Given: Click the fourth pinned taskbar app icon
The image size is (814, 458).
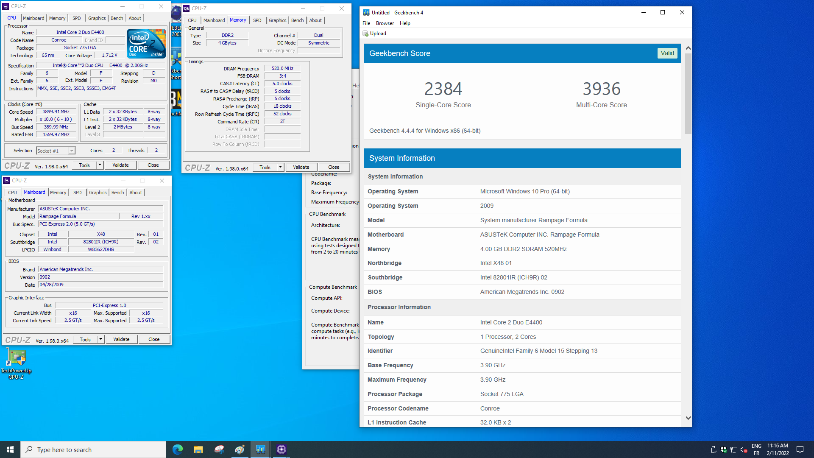Looking at the screenshot, I should point(240,450).
